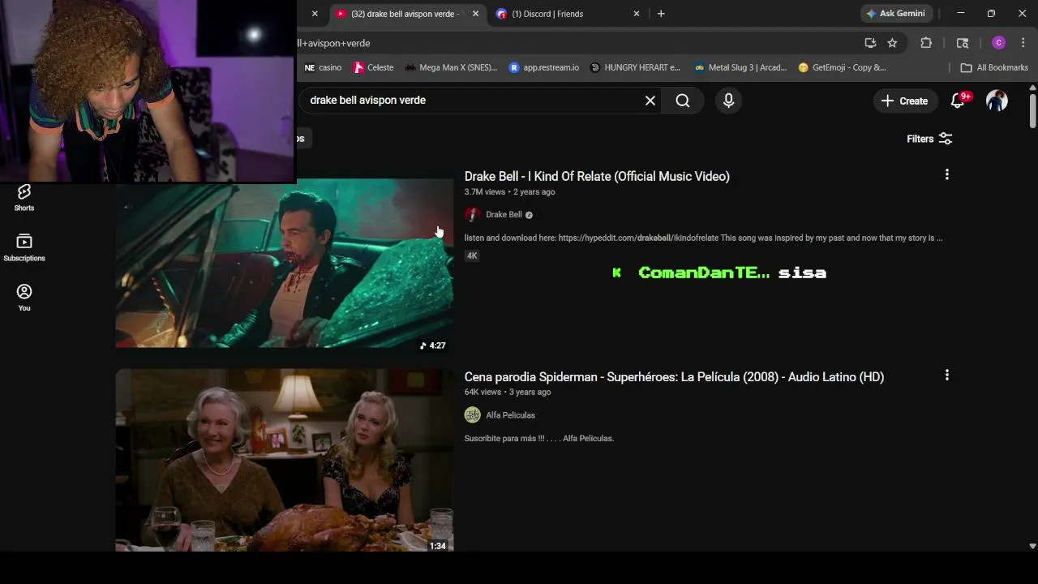The width and height of the screenshot is (1038, 584).
Task: Open the Drake Bell channel name
Action: pos(504,215)
